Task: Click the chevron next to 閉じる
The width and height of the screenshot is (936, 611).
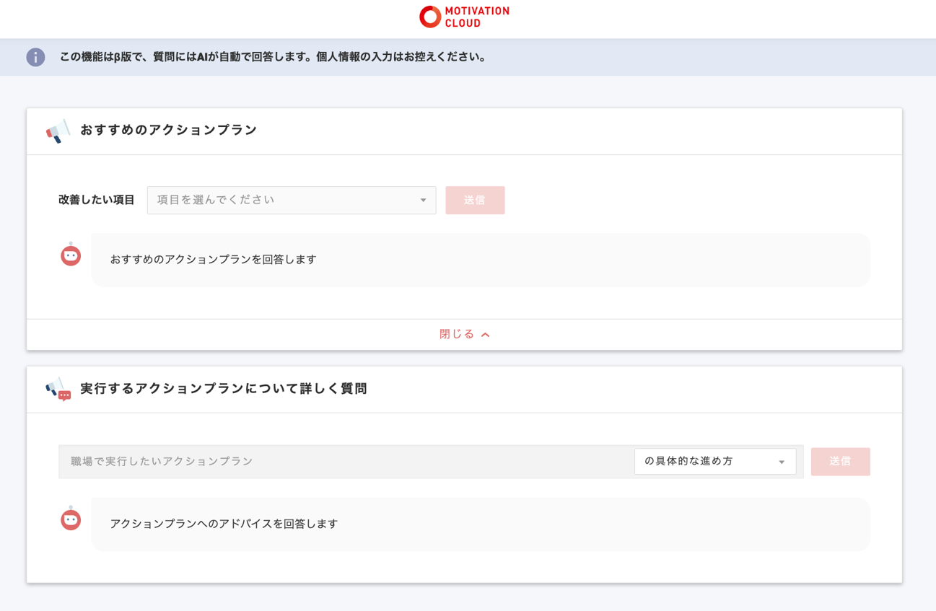Action: [x=485, y=334]
